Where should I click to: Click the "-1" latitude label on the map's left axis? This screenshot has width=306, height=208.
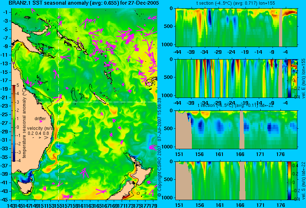pyautogui.click(x=5, y=12)
